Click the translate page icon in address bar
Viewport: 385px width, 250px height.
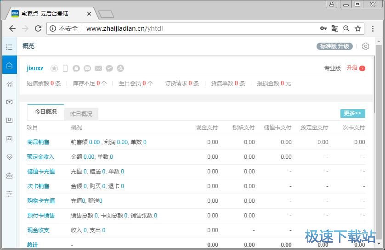tap(335, 28)
